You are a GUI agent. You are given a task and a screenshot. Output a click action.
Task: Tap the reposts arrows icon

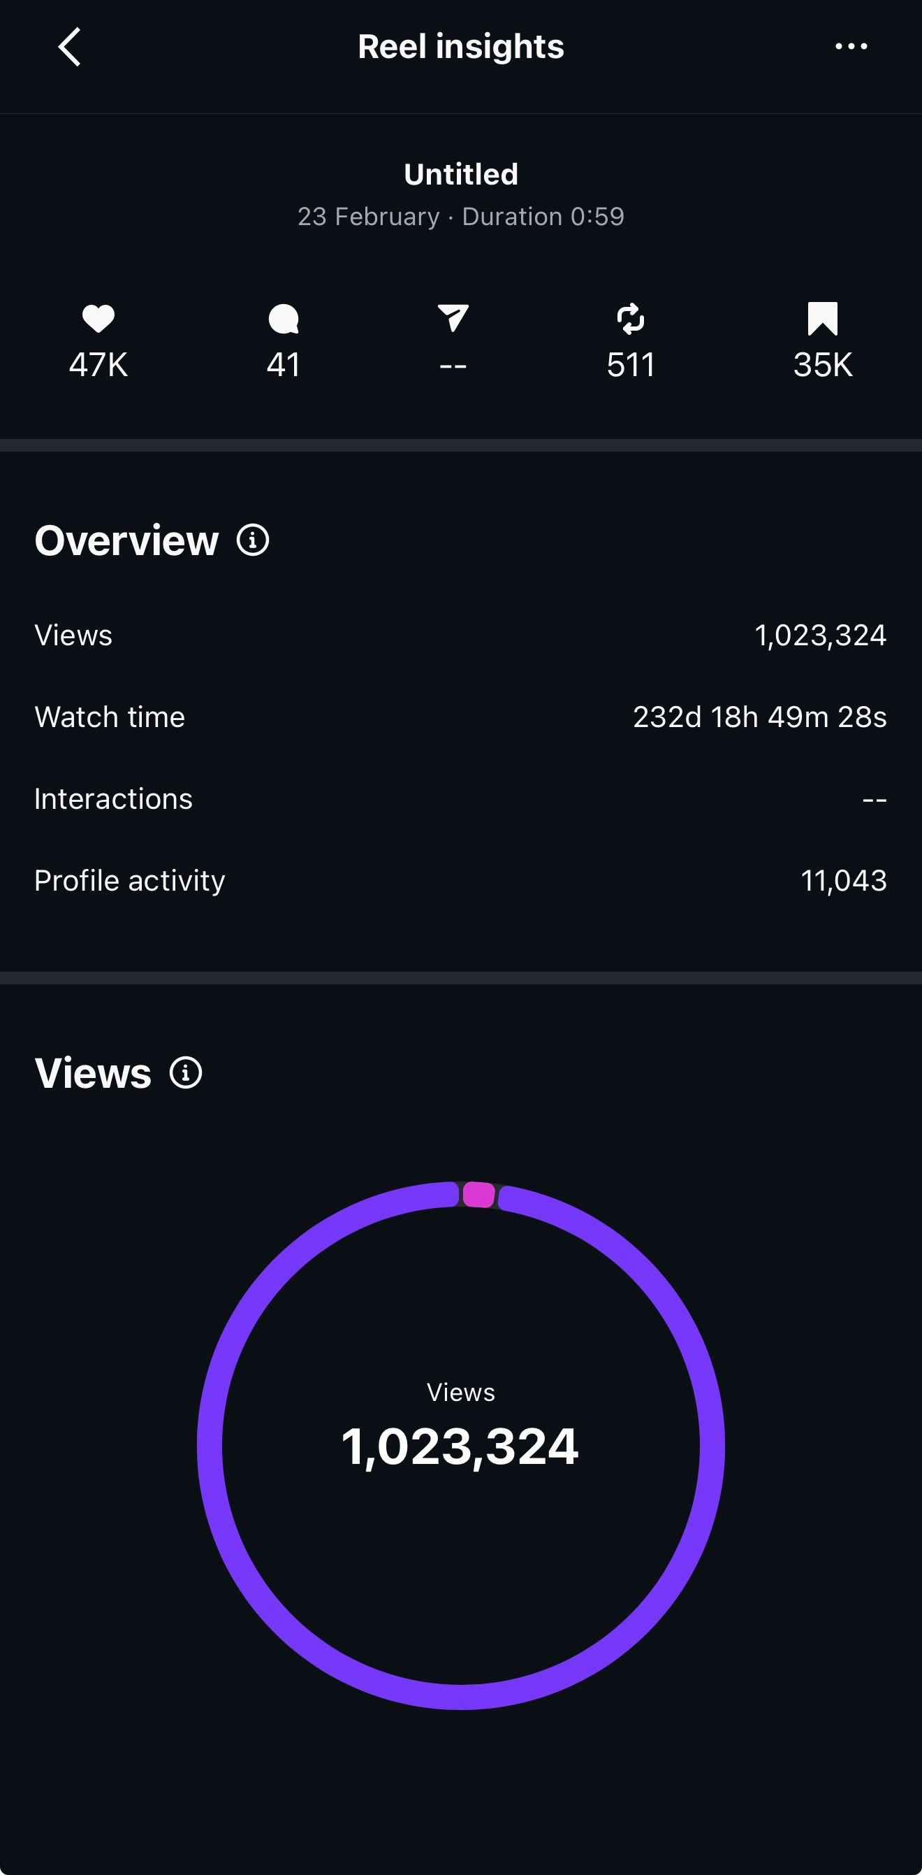[631, 319]
